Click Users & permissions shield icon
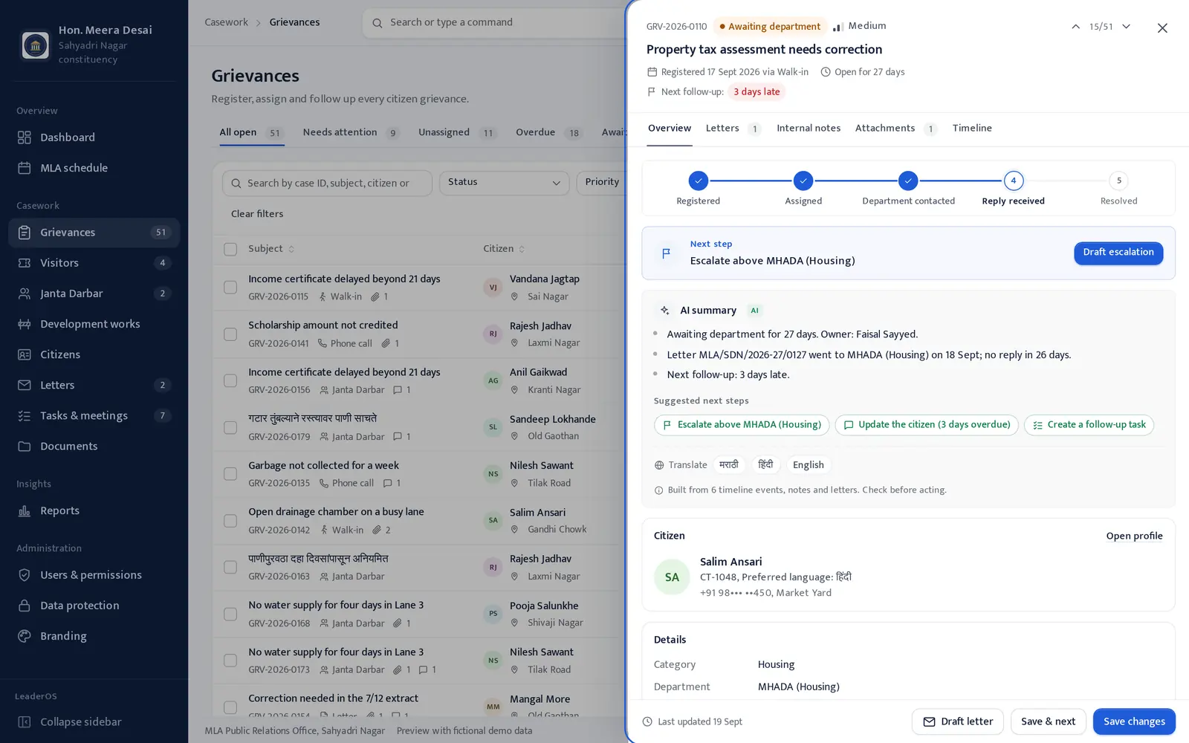 point(25,575)
